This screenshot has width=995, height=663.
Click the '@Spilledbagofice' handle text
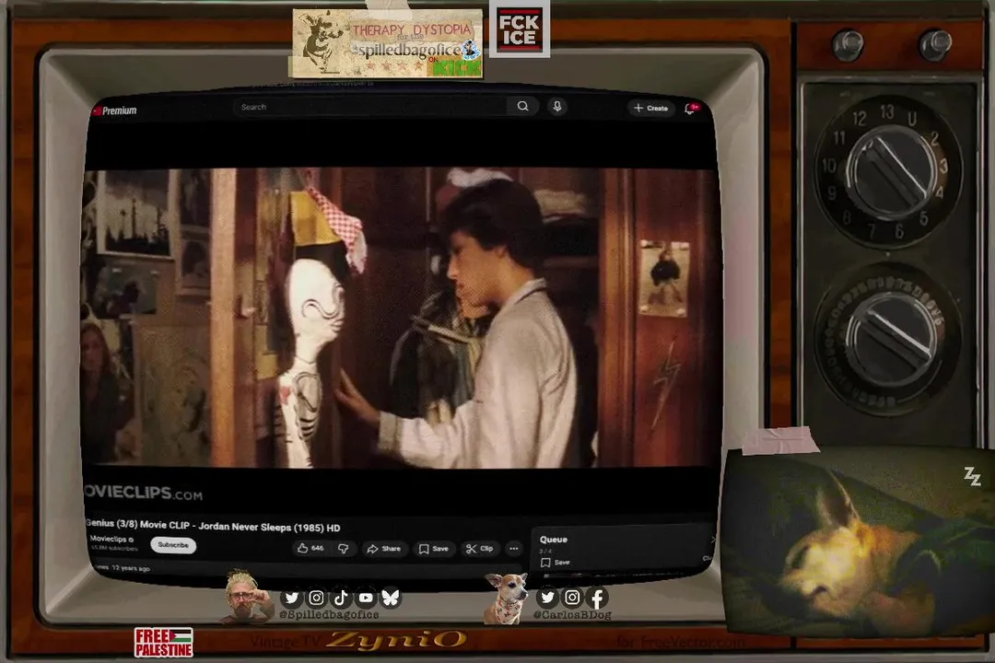[329, 615]
